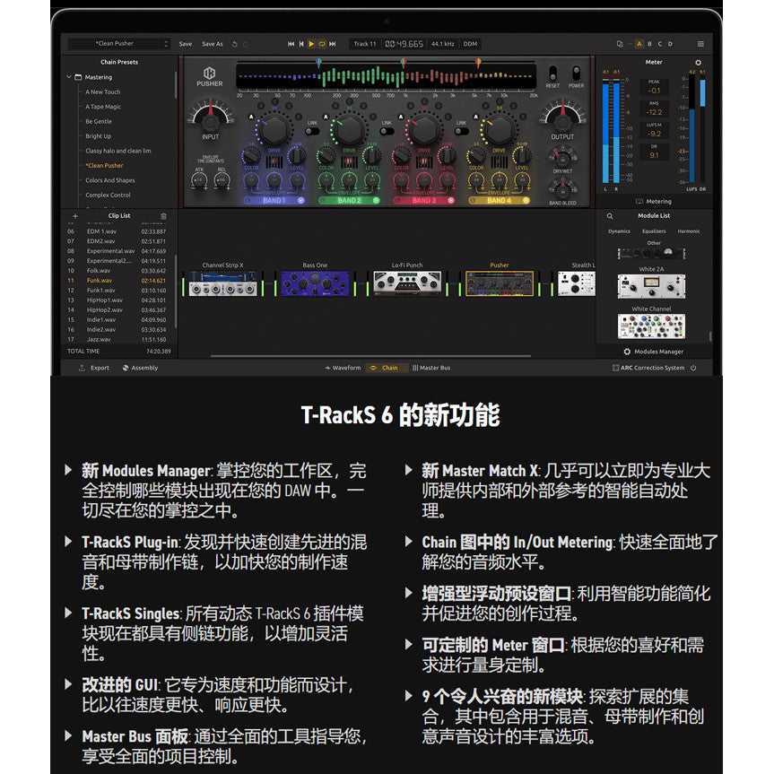The width and height of the screenshot is (774, 774).
Task: Flip the Pusher POWER switch
Action: click(576, 73)
